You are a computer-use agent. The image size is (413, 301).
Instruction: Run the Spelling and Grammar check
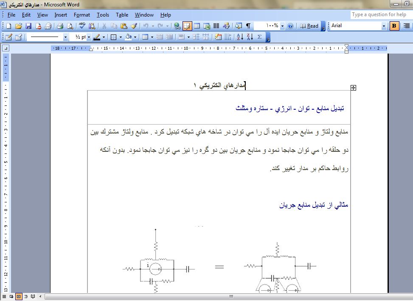point(82,26)
